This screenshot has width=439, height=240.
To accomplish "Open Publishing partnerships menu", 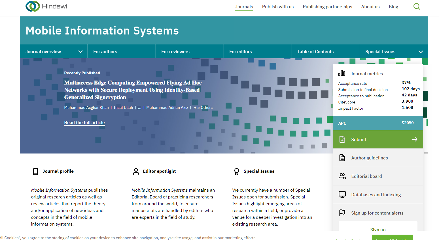I will pos(327,7).
